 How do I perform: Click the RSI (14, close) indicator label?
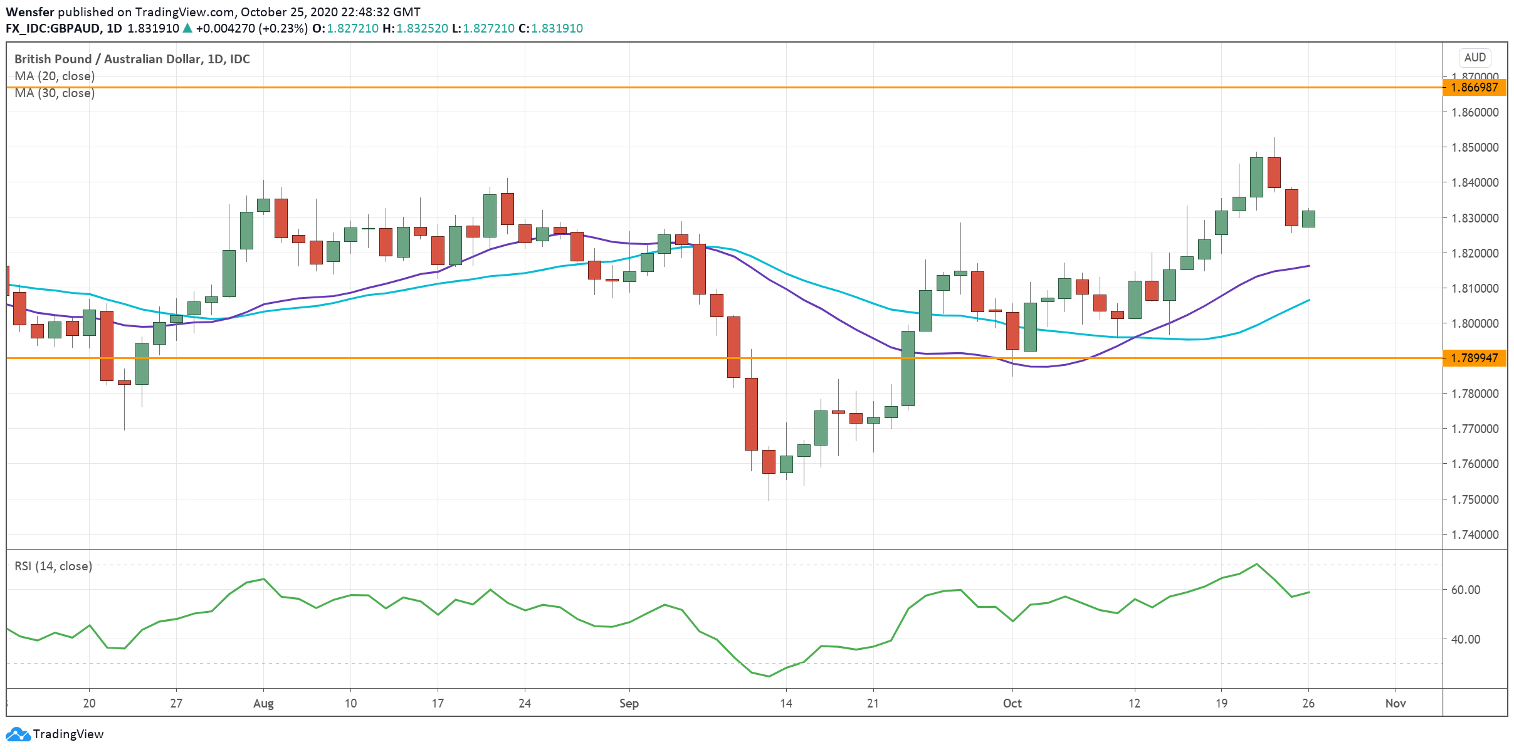coord(53,566)
